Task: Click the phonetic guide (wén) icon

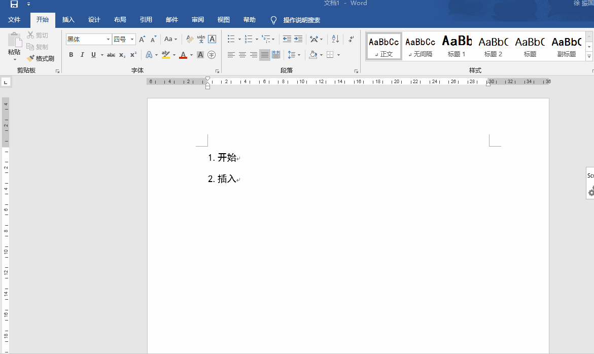Action: click(x=201, y=39)
